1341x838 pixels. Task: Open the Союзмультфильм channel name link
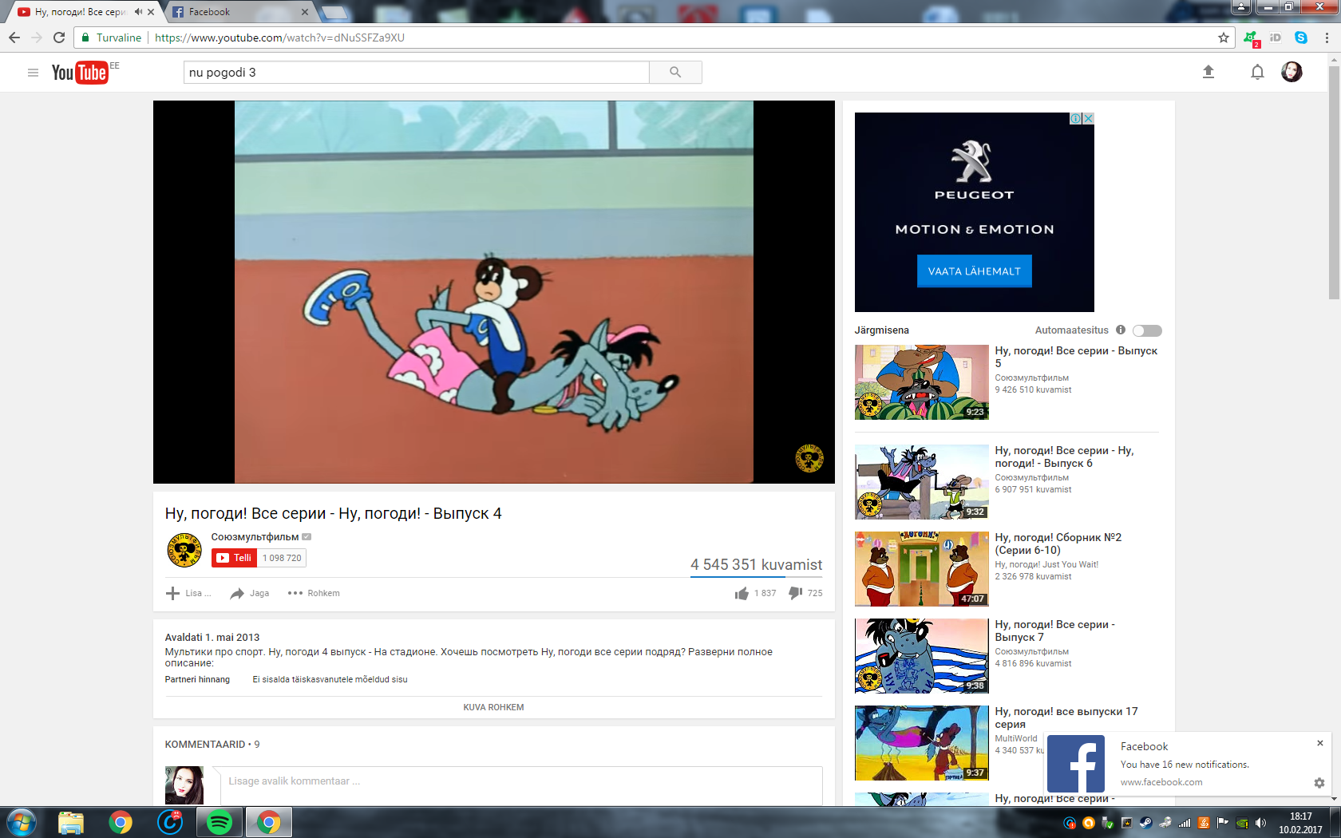click(255, 537)
